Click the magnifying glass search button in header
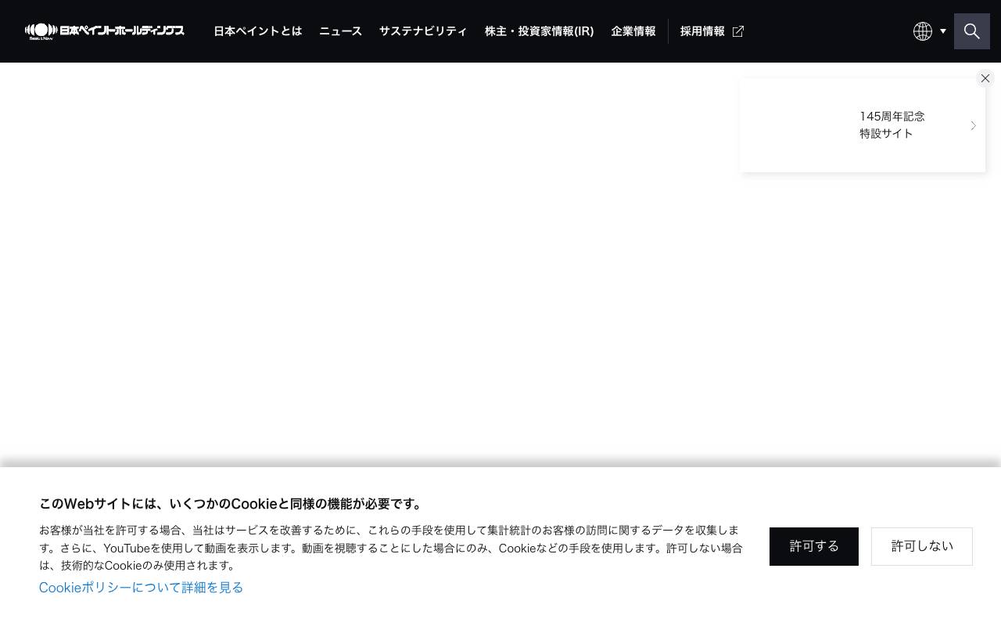The image size is (1001, 626). 972,31
